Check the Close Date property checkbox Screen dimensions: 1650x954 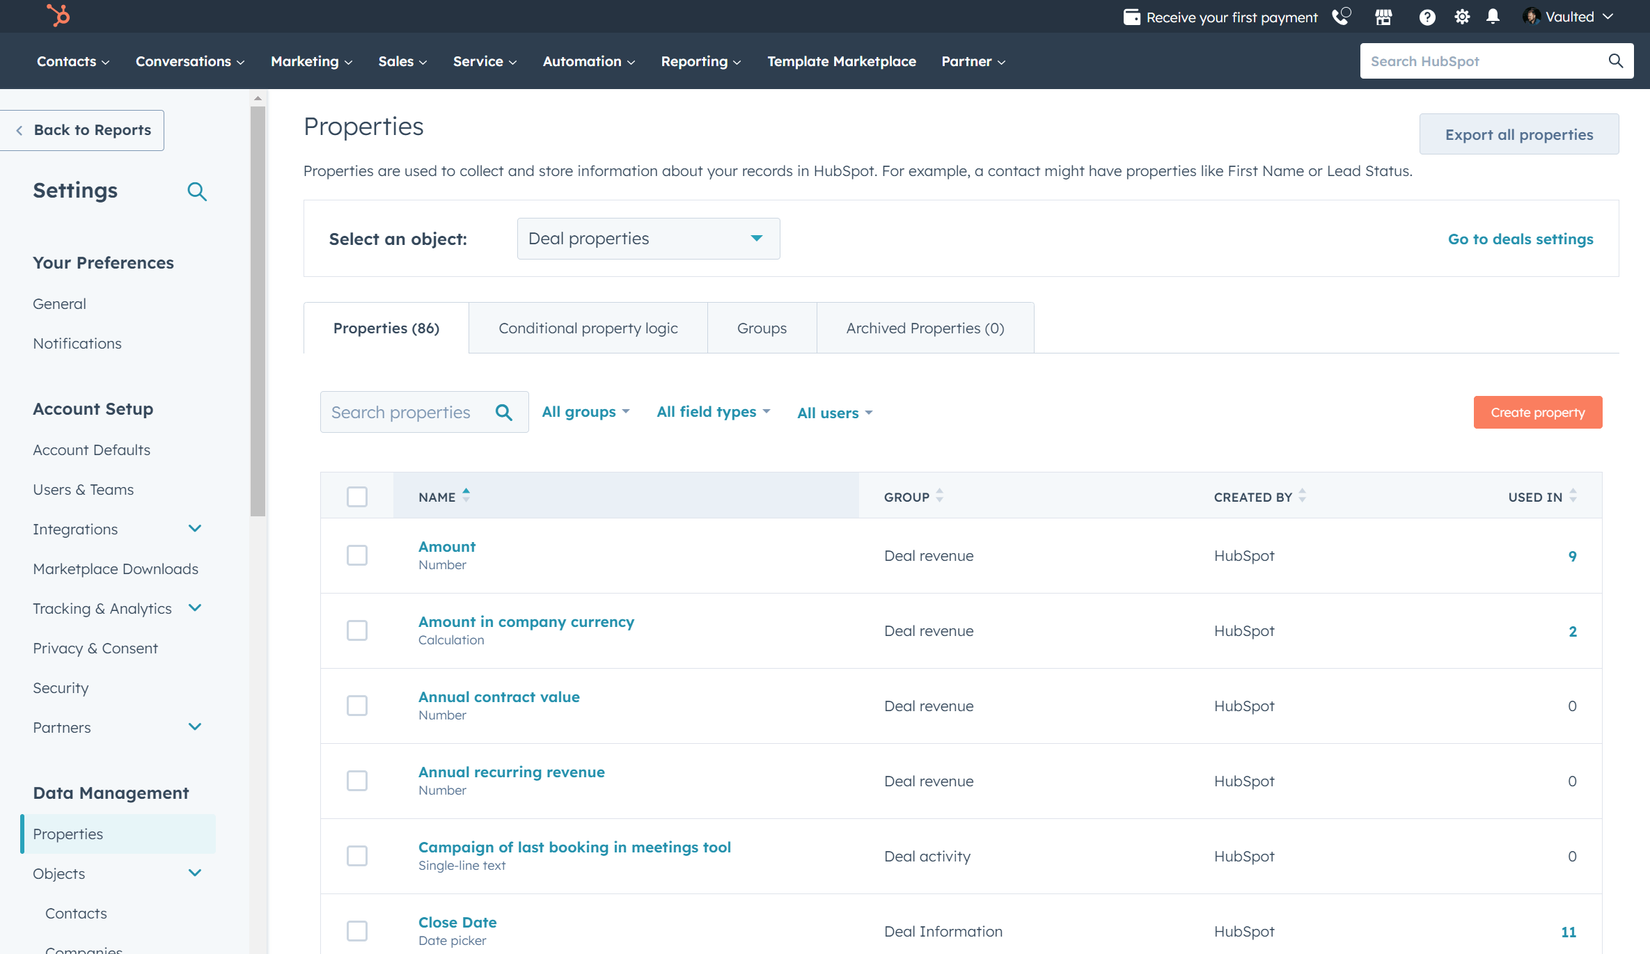point(357,930)
